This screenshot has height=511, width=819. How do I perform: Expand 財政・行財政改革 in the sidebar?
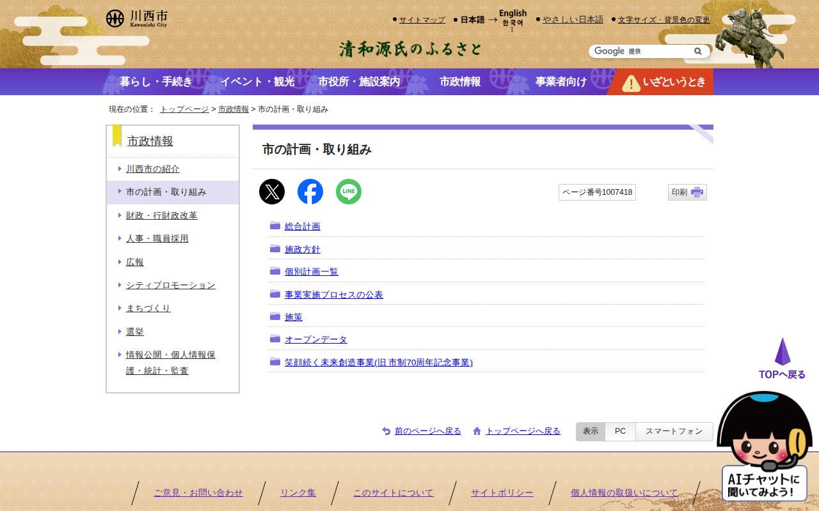click(x=161, y=216)
